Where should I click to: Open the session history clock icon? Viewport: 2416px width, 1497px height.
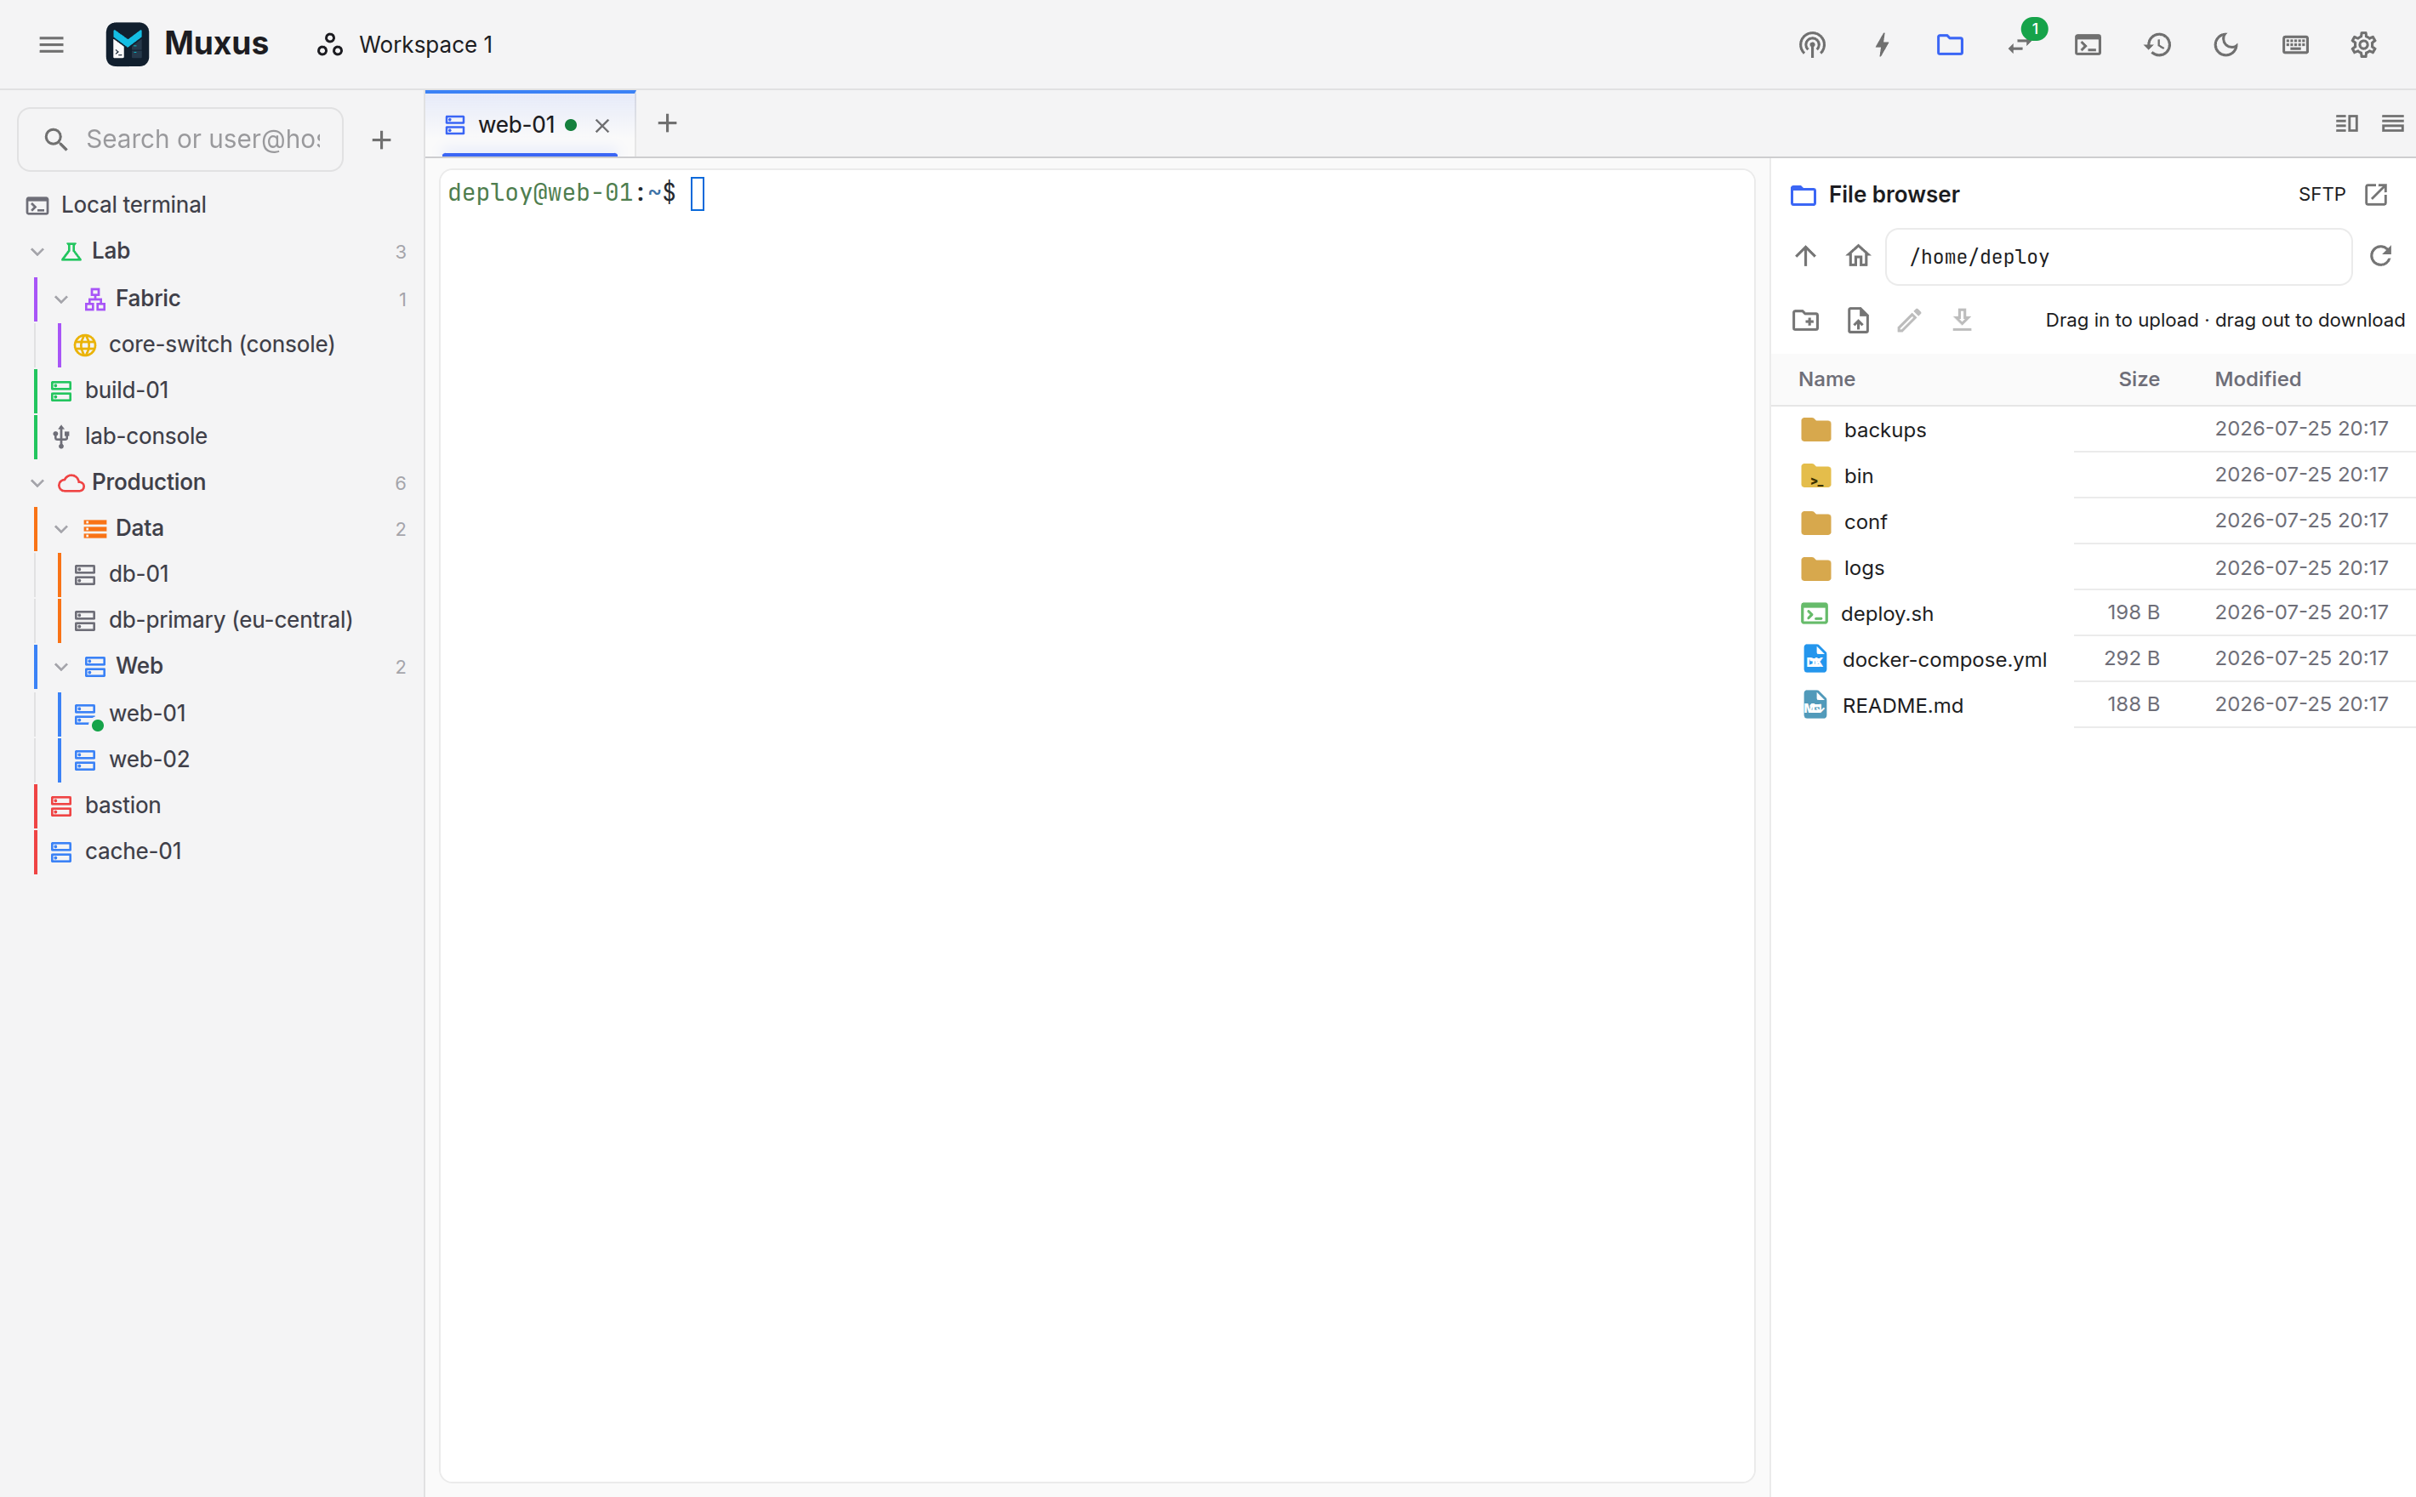(2157, 44)
